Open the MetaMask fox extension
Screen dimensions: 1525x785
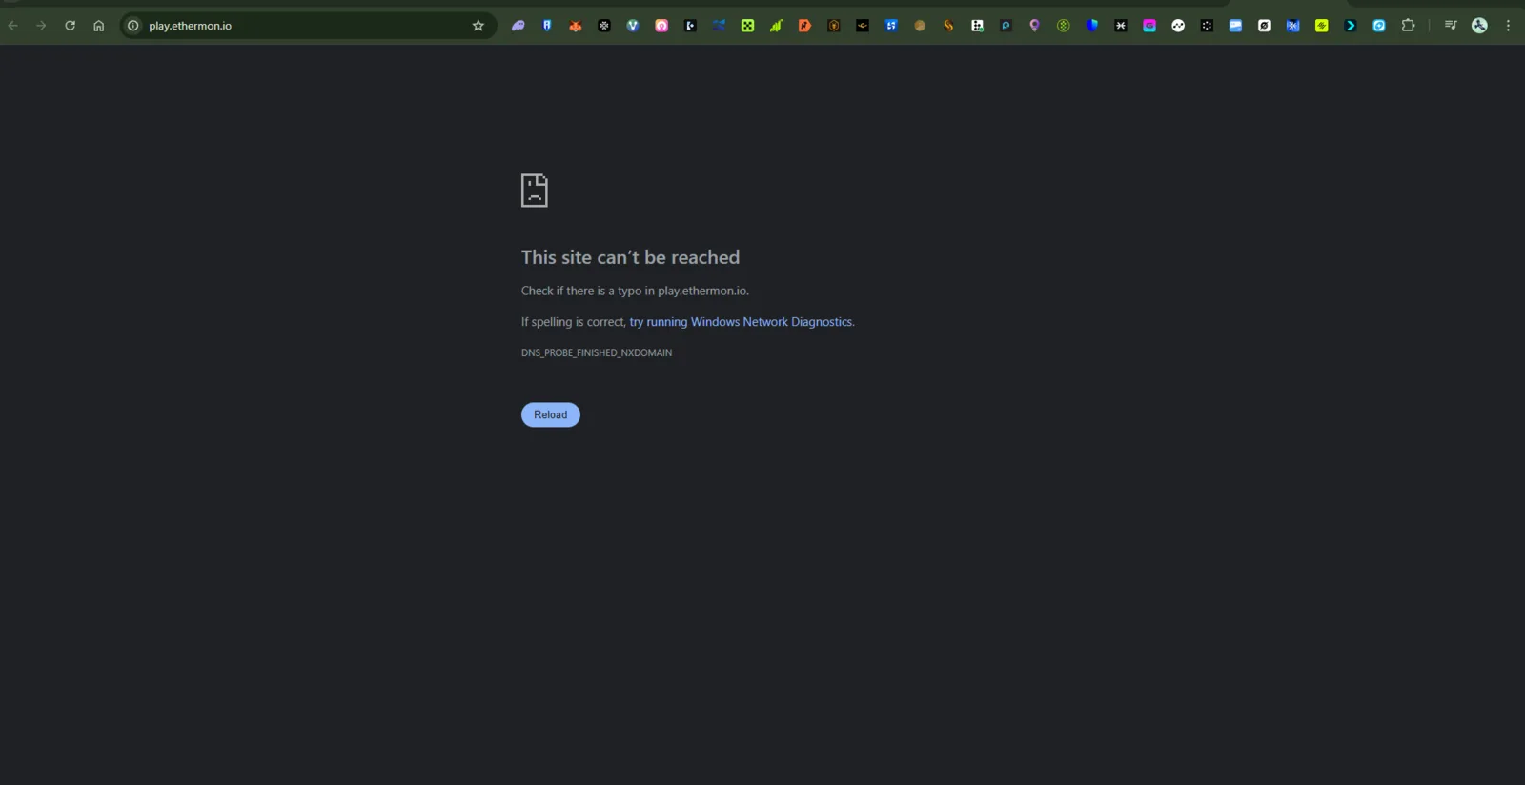click(x=576, y=26)
